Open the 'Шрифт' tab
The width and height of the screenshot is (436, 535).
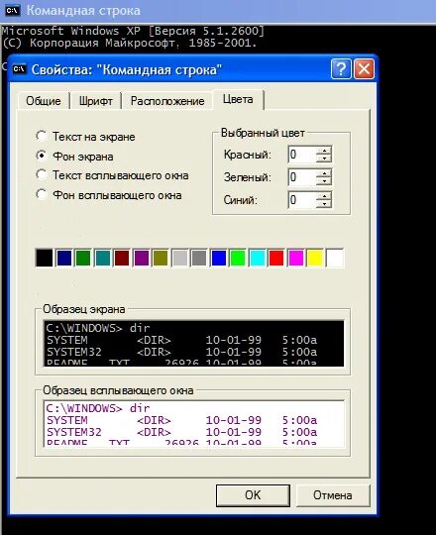coord(96,101)
